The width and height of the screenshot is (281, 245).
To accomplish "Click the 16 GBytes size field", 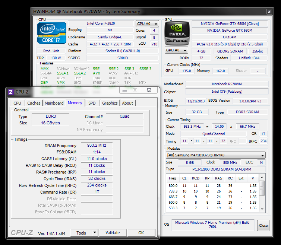I will pos(51,123).
